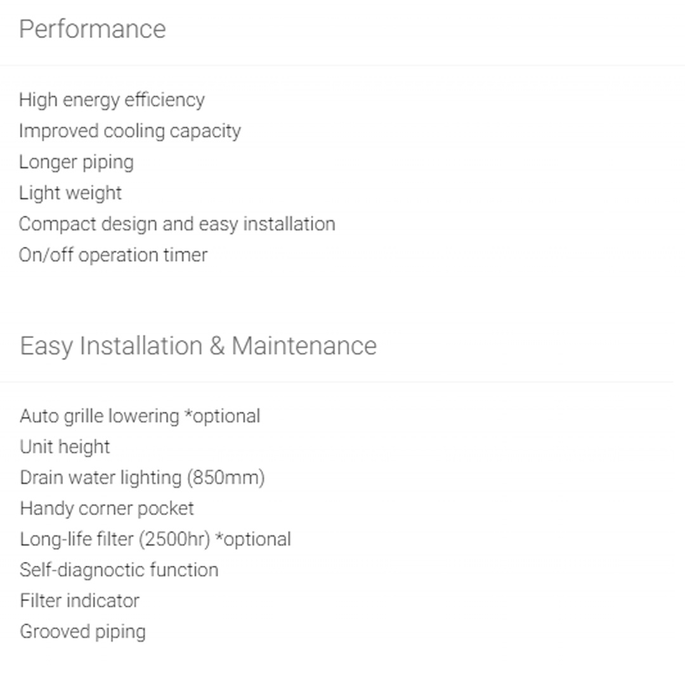This screenshot has height=685, width=685.
Task: Click Compact design and easy installation
Action: [x=177, y=224]
